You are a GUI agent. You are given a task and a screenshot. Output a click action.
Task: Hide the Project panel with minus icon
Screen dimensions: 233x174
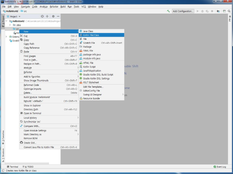tap(58, 16)
